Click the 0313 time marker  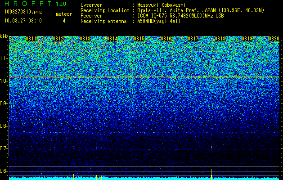pyautogui.click(x=85, y=39)
